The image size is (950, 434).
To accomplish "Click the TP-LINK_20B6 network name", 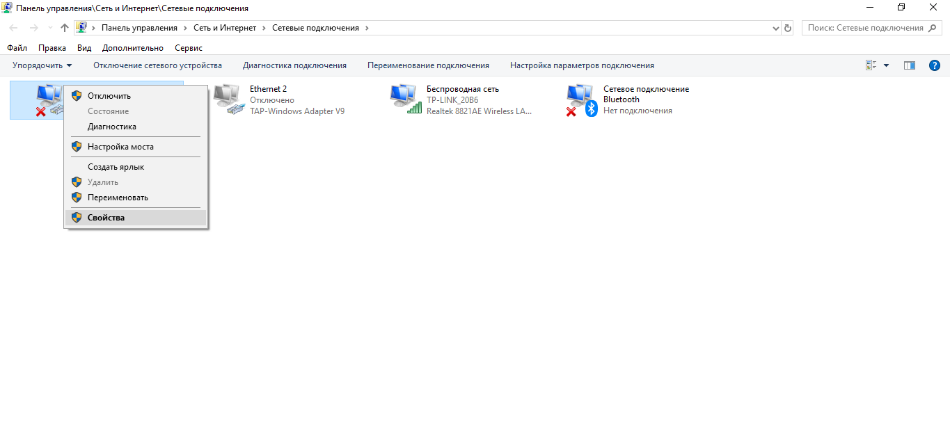I will [x=452, y=100].
